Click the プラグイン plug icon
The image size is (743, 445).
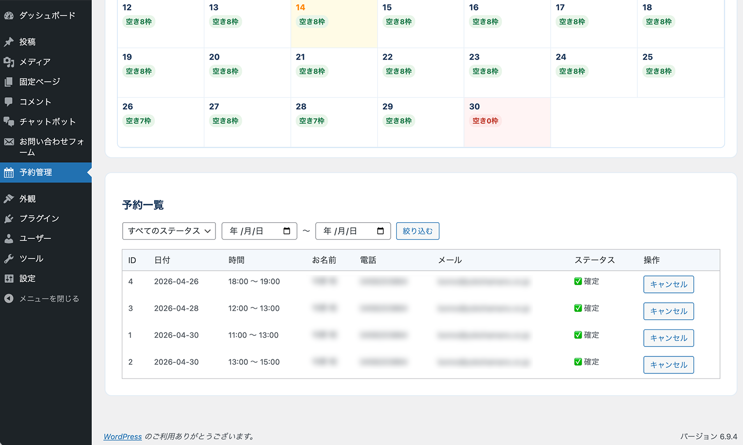(9, 219)
